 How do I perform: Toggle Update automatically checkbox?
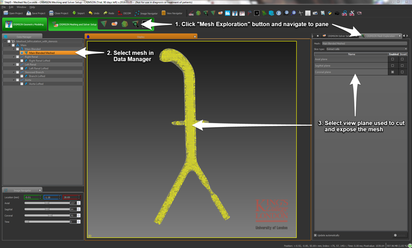(315, 235)
